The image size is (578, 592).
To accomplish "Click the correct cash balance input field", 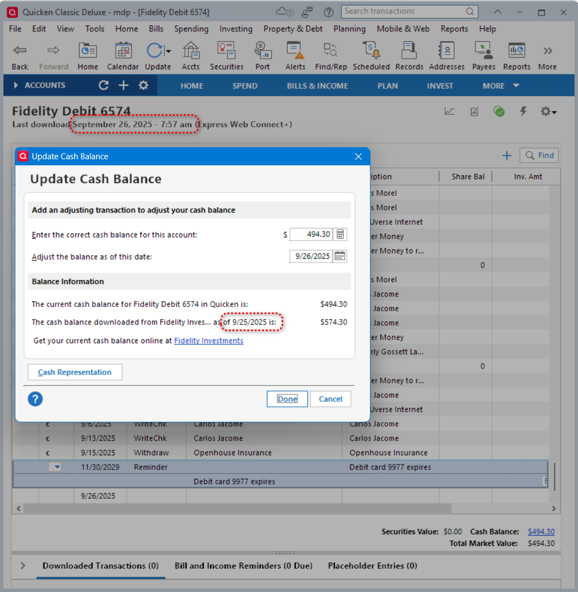I will click(311, 234).
